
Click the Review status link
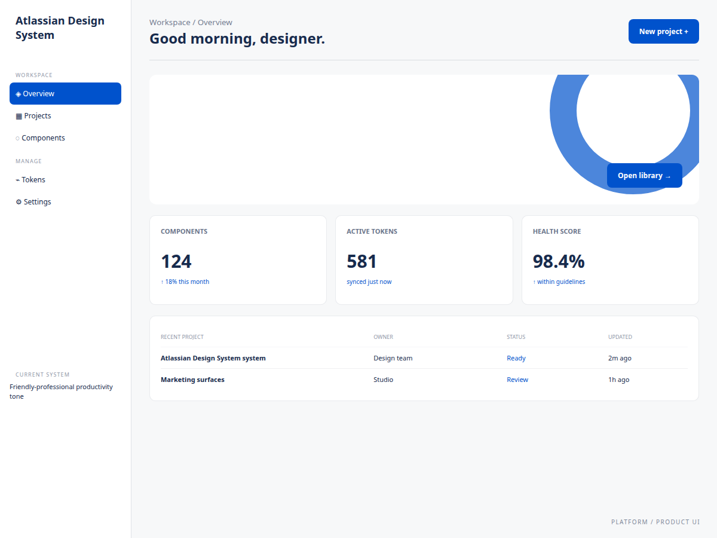517,380
